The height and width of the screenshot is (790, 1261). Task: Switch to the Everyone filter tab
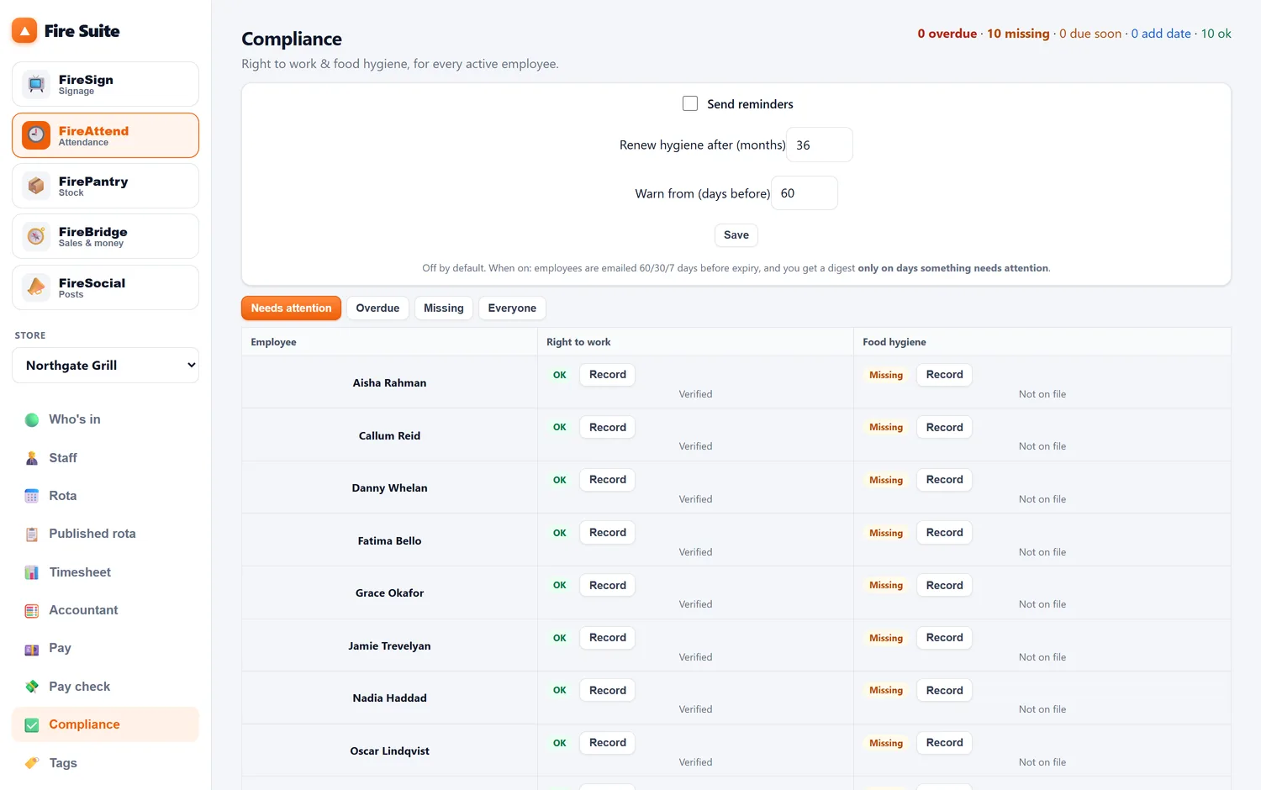click(x=512, y=308)
